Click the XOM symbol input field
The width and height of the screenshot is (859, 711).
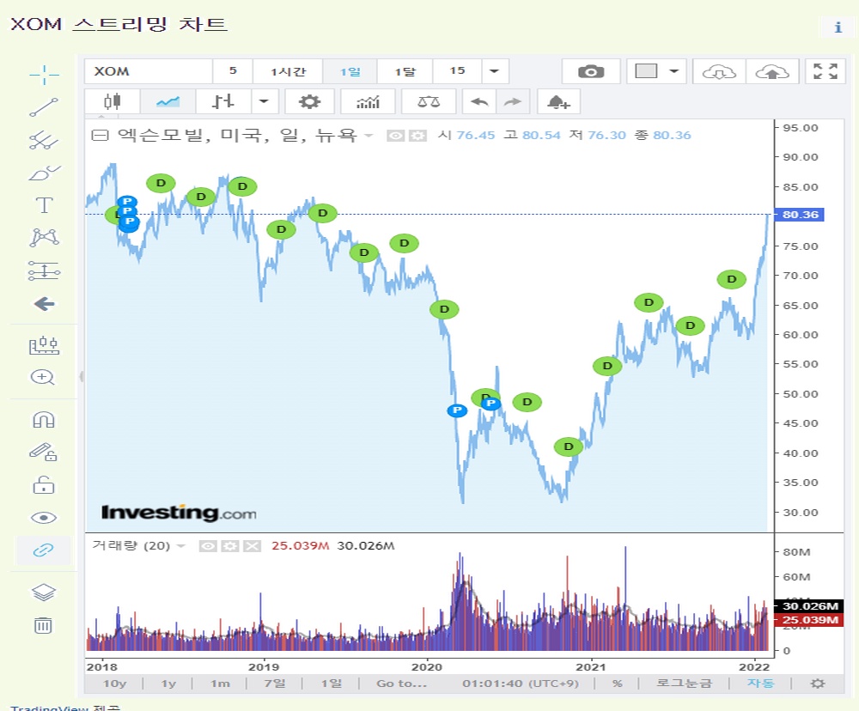point(148,71)
